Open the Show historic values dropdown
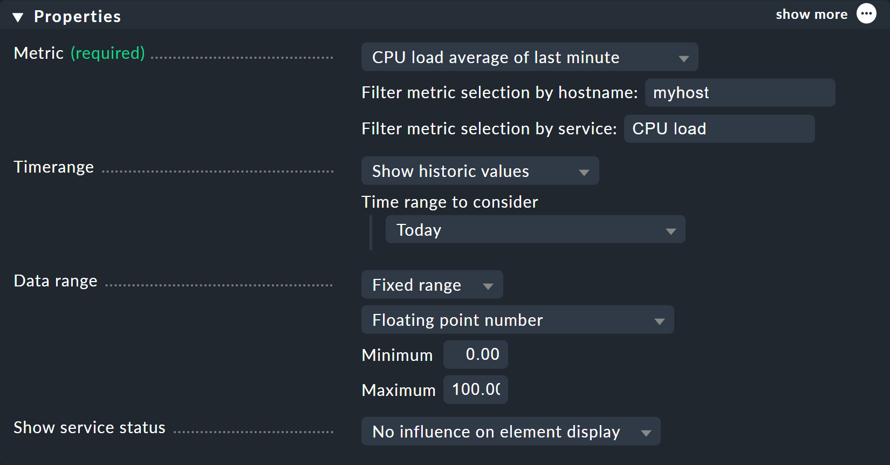 click(x=480, y=171)
